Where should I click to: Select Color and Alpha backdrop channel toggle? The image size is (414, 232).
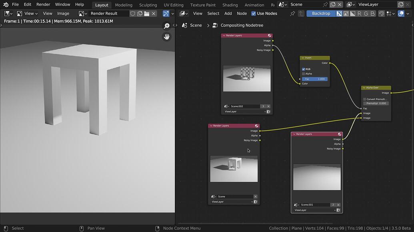[339, 14]
